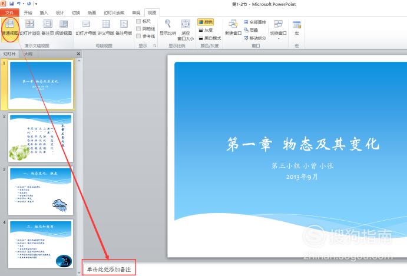
Task: Select Black and White mode (黑白模式)
Action: pyautogui.click(x=210, y=38)
